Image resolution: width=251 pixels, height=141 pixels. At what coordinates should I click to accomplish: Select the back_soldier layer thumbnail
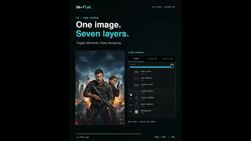point(136,105)
